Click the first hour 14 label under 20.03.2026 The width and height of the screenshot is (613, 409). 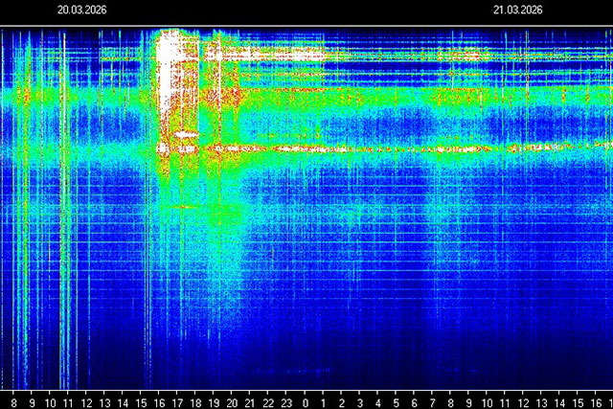[x=122, y=401]
